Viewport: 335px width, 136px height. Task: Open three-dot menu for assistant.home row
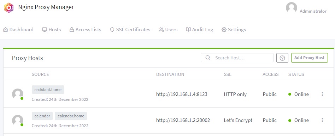pyautogui.click(x=322, y=94)
